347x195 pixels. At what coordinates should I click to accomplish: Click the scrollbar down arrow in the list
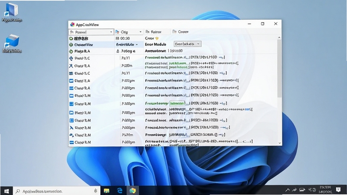(x=279, y=143)
